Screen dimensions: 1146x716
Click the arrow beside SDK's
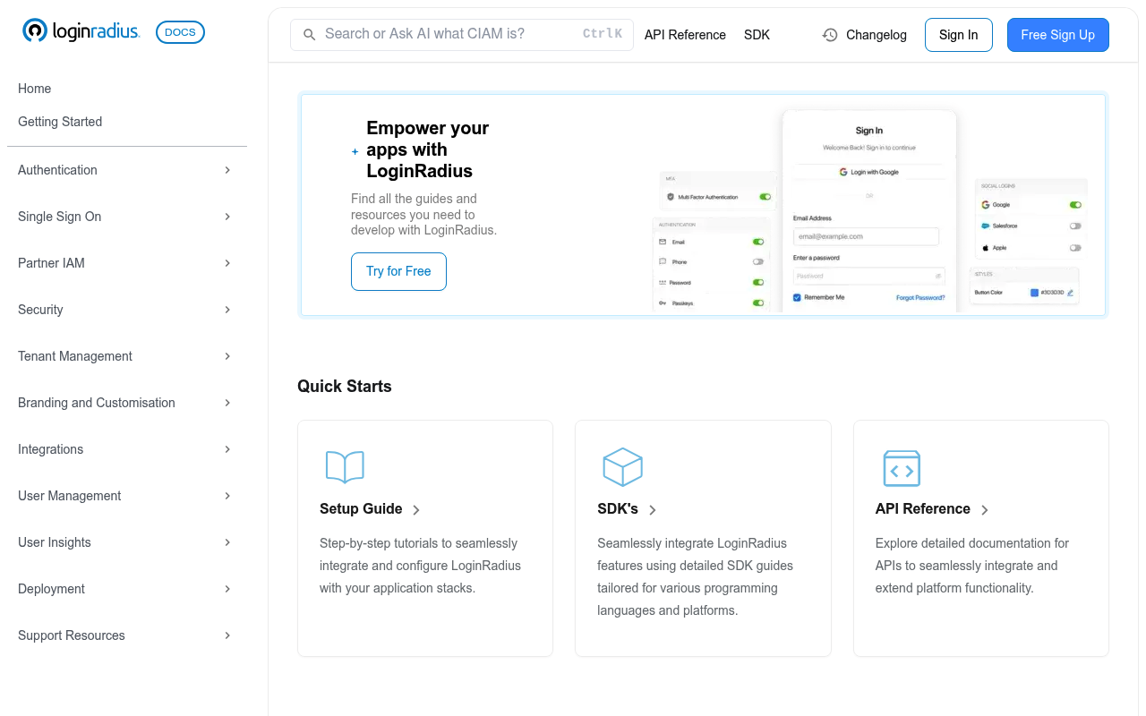coord(653,510)
